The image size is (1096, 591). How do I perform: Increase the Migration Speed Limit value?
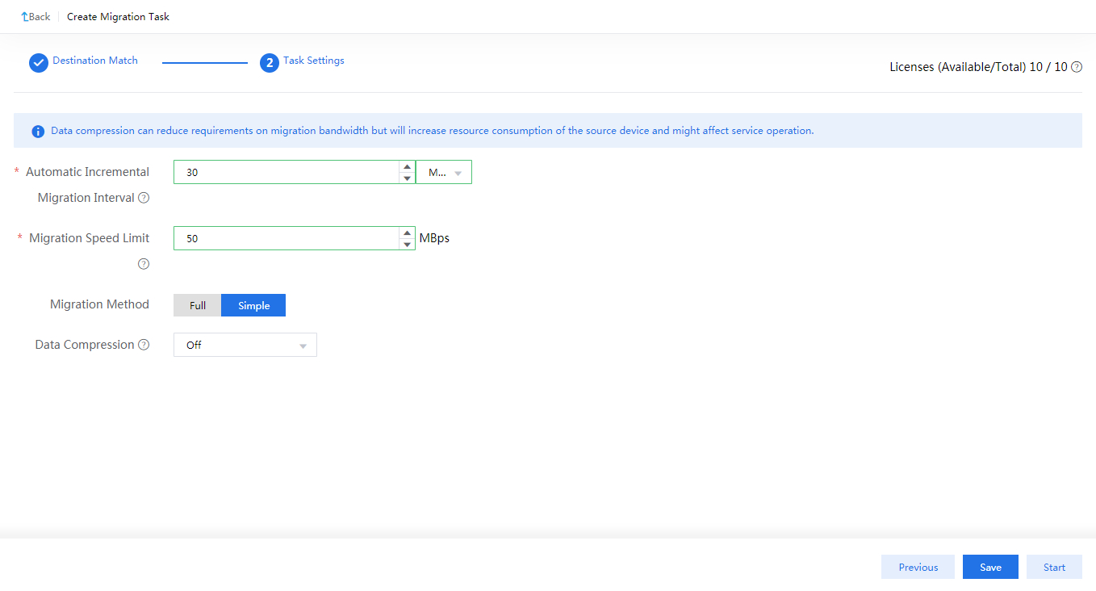(407, 233)
